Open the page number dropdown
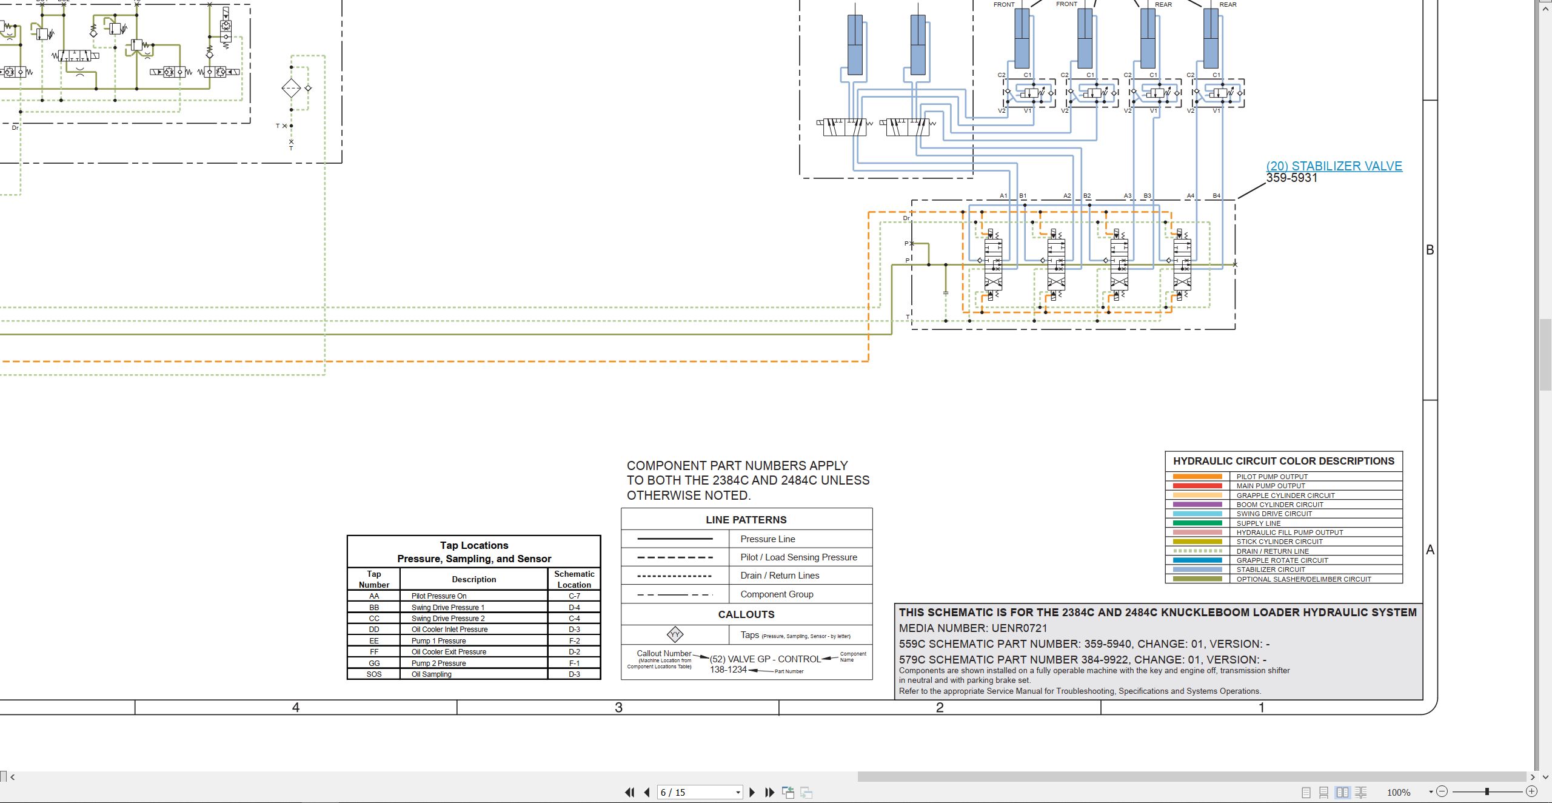Viewport: 1552px width, 803px height. pyautogui.click(x=738, y=793)
